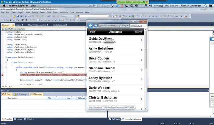The height and width of the screenshot is (125, 214).
Task: Open the VisualSVN menu
Action: [x=64, y=12]
